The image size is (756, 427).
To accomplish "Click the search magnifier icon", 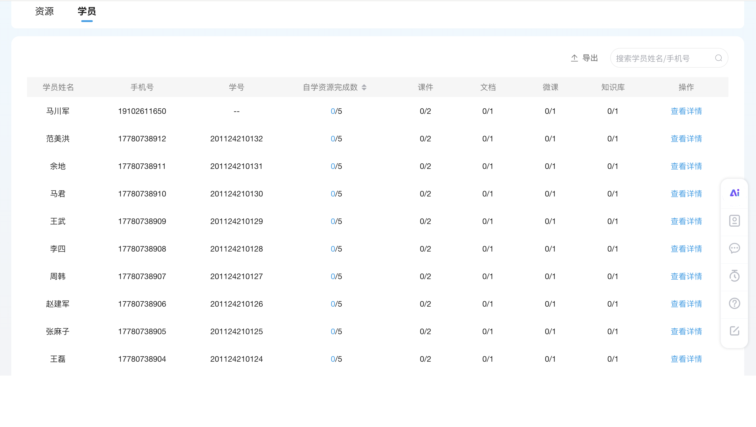I will point(718,58).
